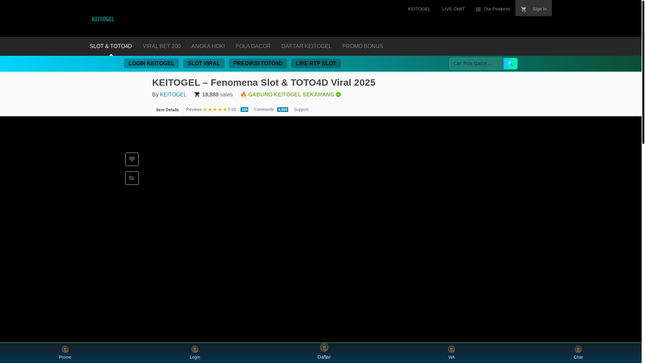The height and width of the screenshot is (363, 645).
Task: Click the page vertical scrollbar
Action: (x=643, y=72)
